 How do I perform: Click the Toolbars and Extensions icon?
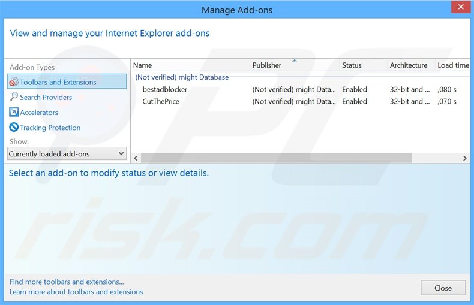14,82
